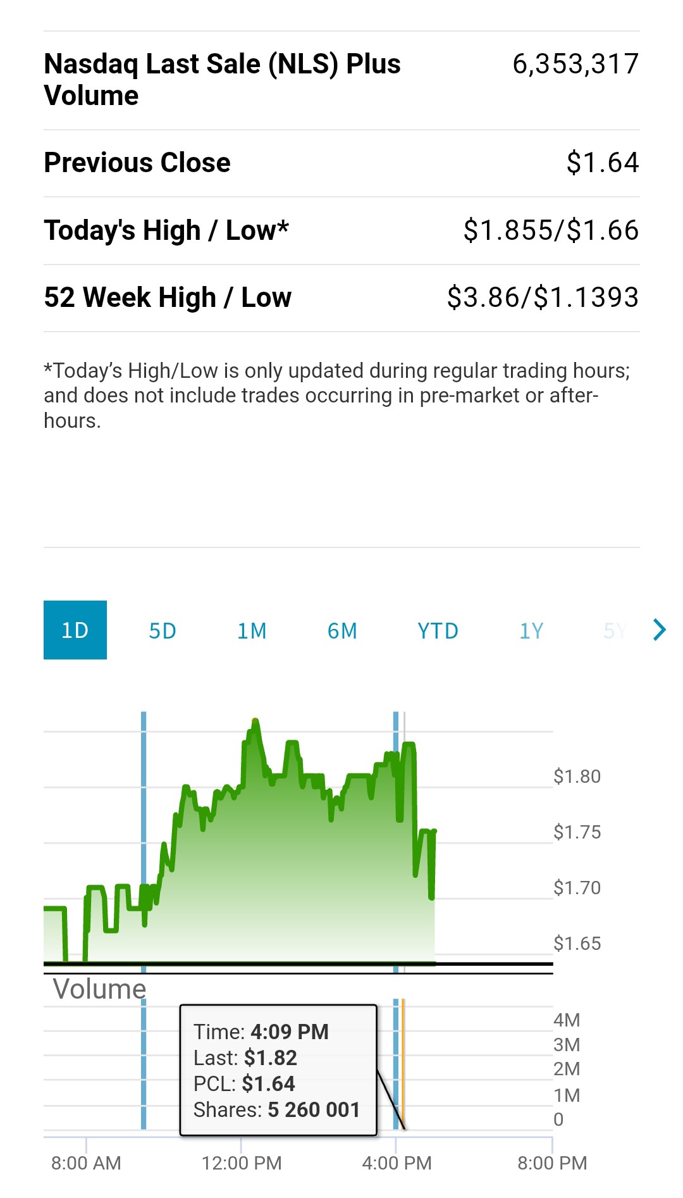Click the 8:00 AM time axis label

[86, 1163]
